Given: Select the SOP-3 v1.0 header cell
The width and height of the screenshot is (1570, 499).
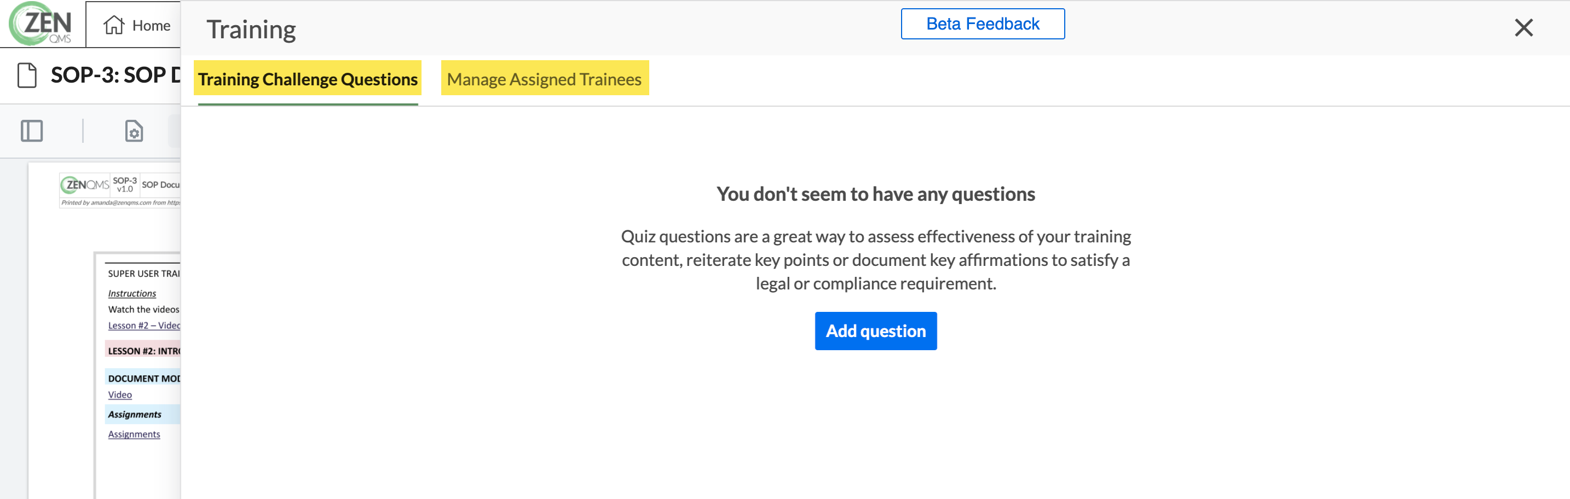Looking at the screenshot, I should tap(125, 184).
